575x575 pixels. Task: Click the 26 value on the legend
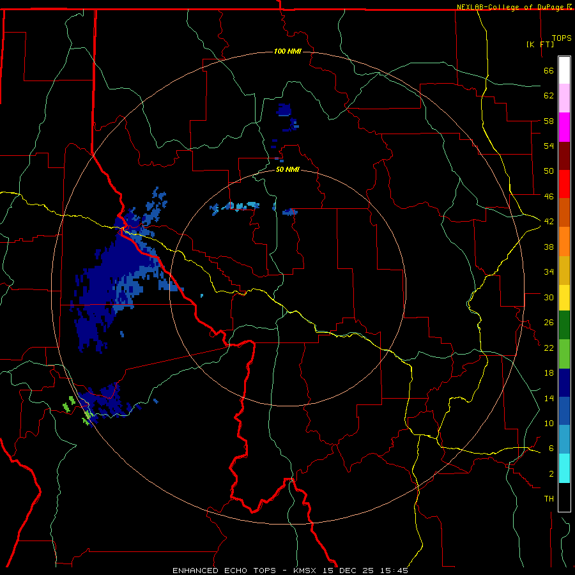[549, 323]
